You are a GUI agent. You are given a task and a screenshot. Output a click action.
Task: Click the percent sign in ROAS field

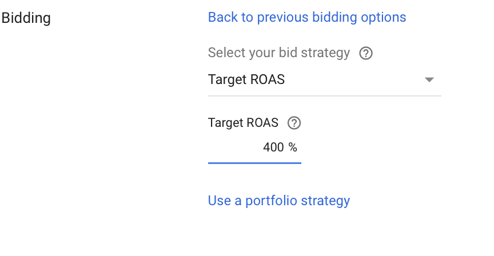click(x=293, y=147)
